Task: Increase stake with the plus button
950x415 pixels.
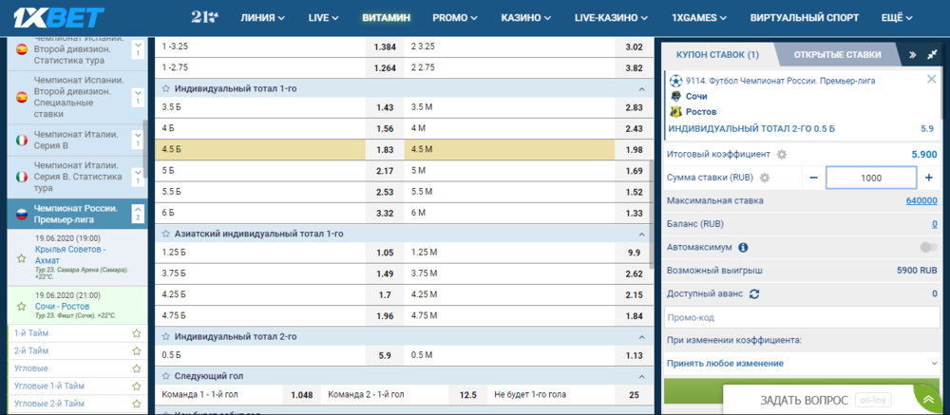Action: click(x=929, y=178)
